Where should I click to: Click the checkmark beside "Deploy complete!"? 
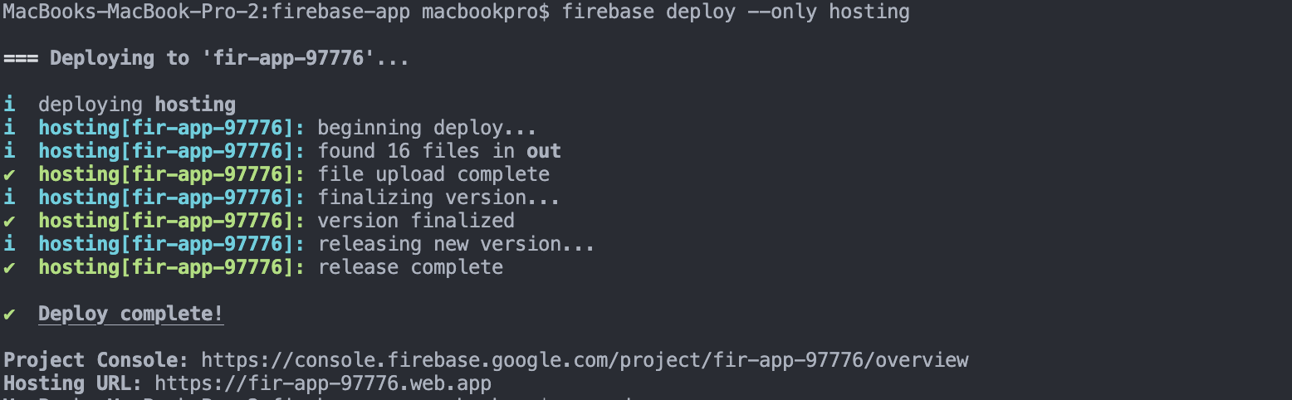pyautogui.click(x=9, y=314)
